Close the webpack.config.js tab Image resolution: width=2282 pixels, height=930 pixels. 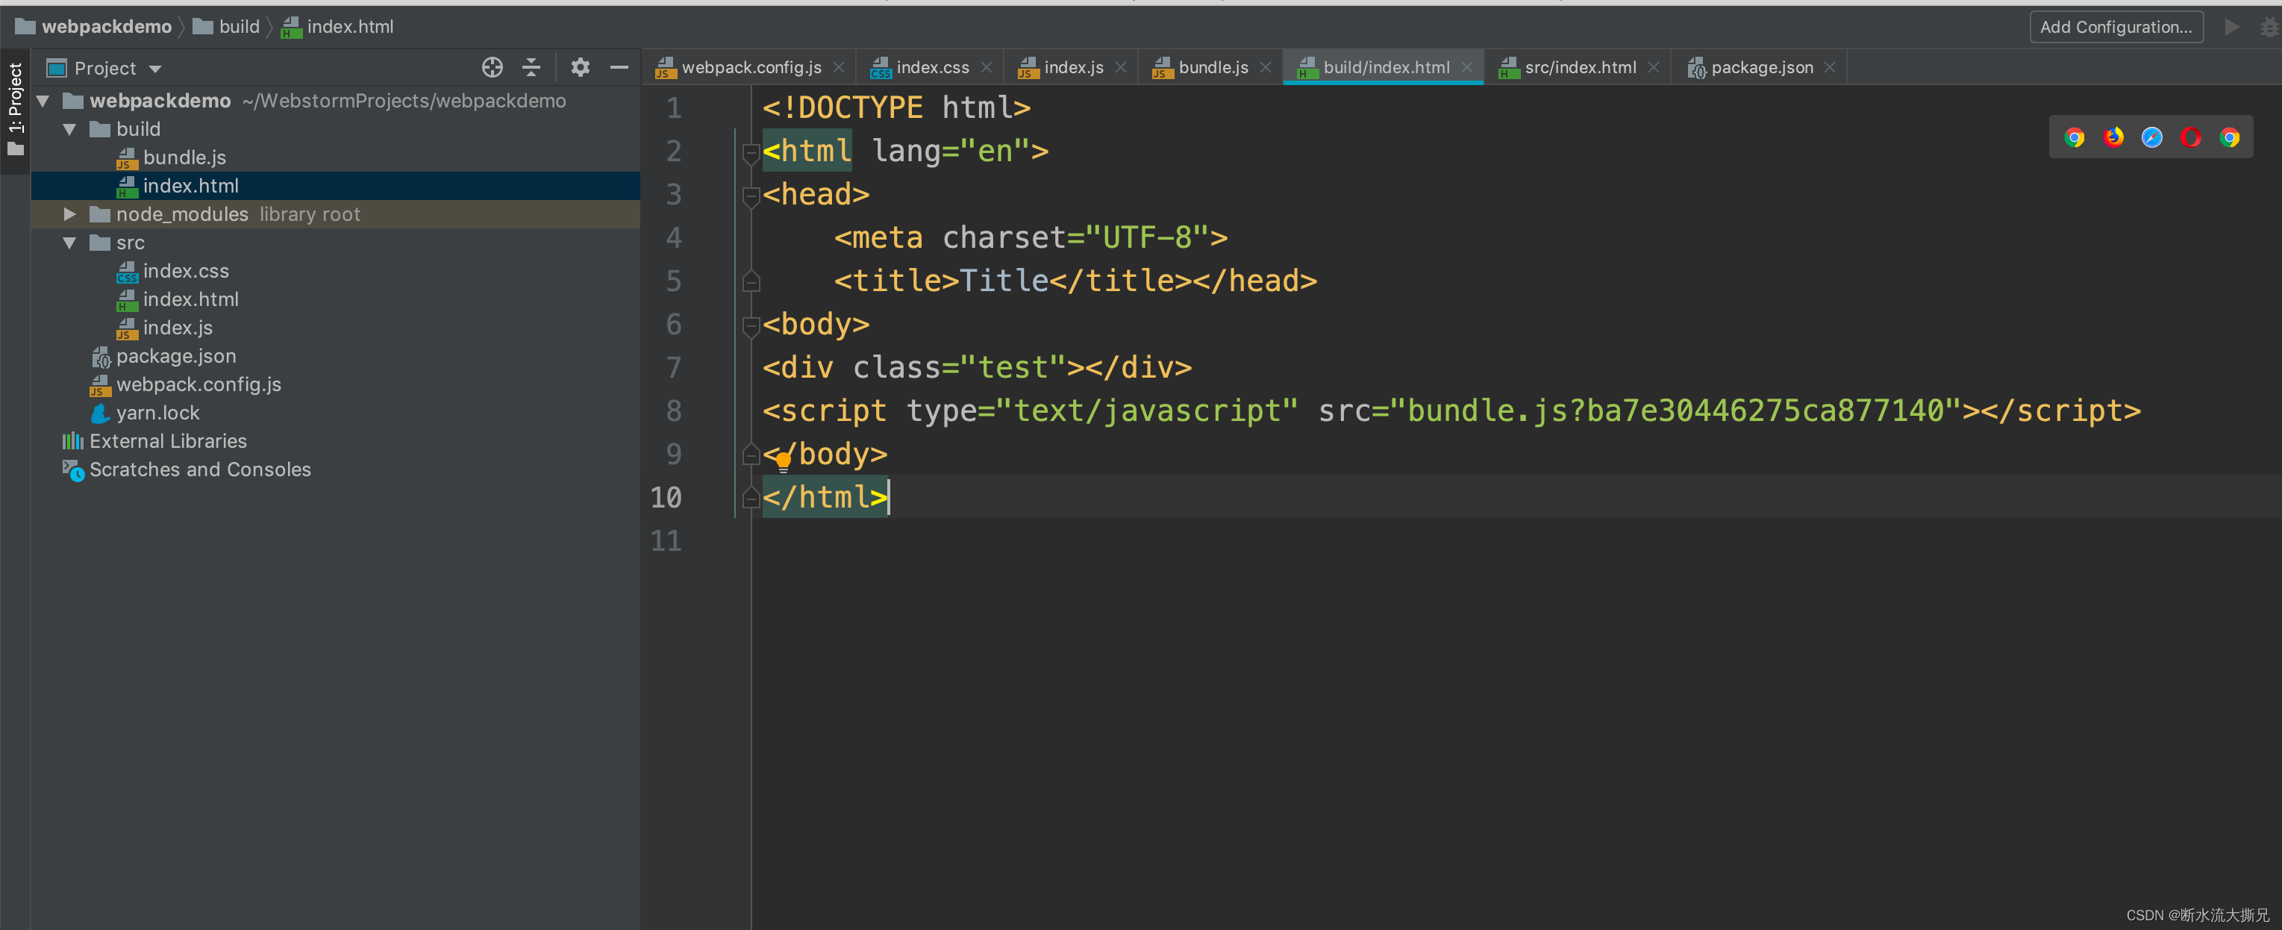pyautogui.click(x=838, y=67)
